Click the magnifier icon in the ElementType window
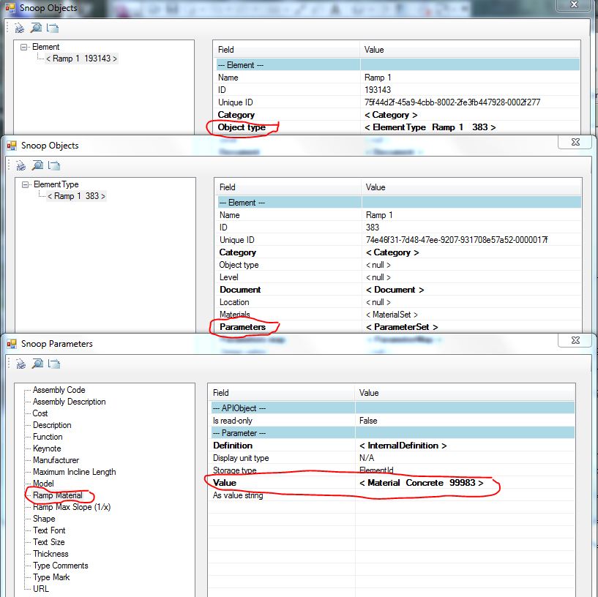Screen dimensions: 598x597 [37, 165]
